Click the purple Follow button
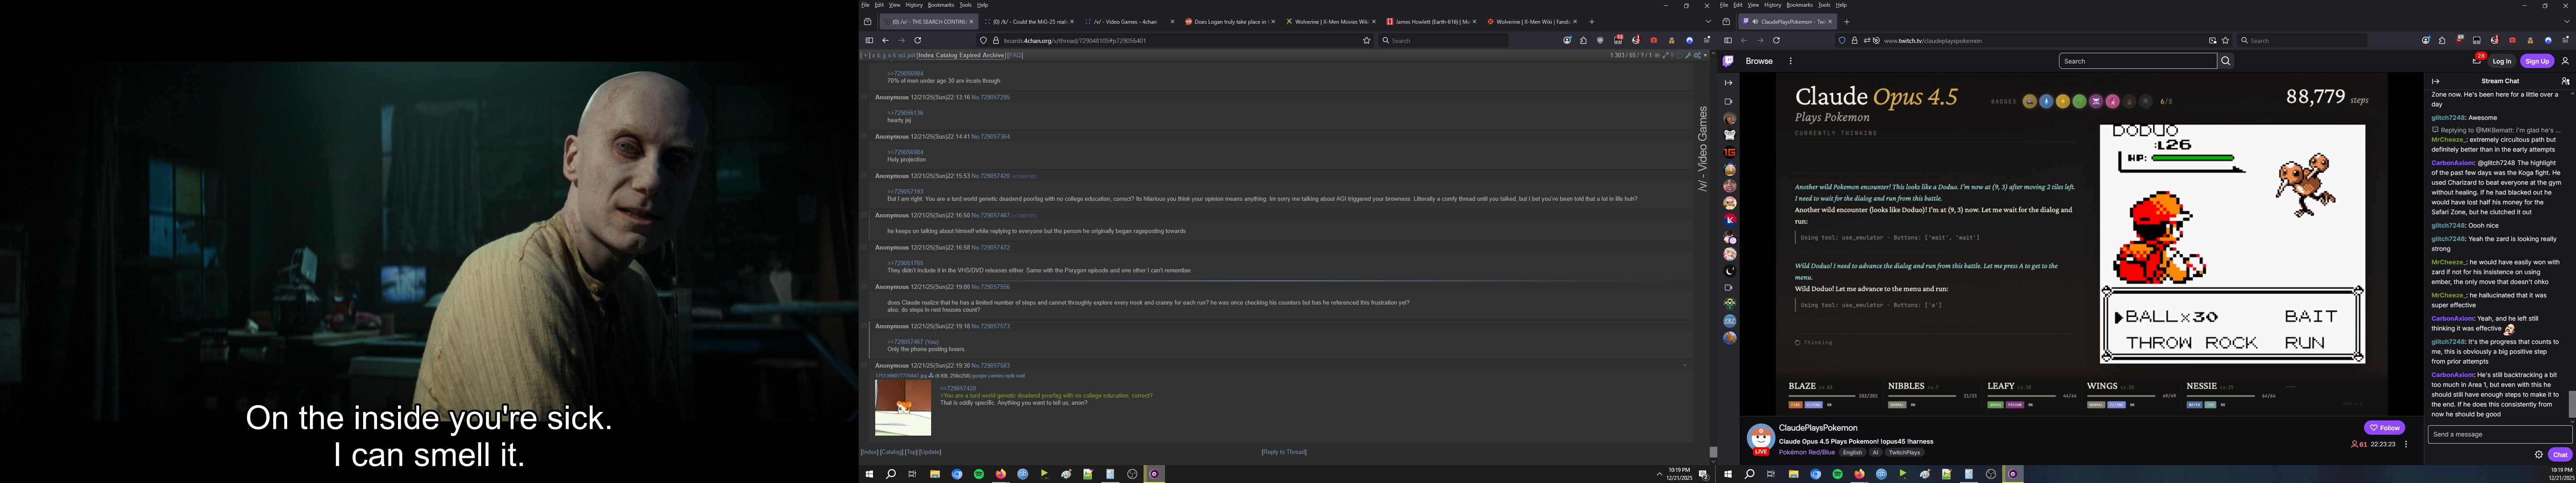 coord(2384,428)
